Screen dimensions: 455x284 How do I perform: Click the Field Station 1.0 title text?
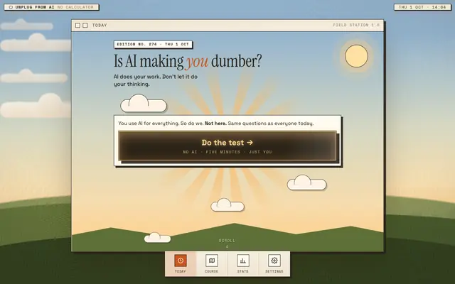(356, 26)
